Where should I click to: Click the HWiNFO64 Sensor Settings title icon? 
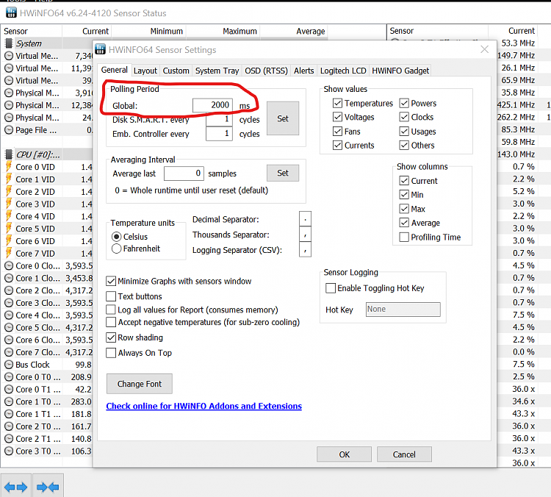tap(100, 49)
